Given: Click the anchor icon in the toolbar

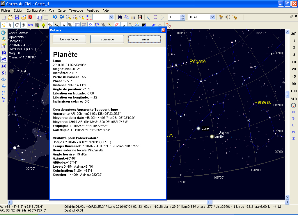Looking at the screenshot, I should click(x=160, y=25).
